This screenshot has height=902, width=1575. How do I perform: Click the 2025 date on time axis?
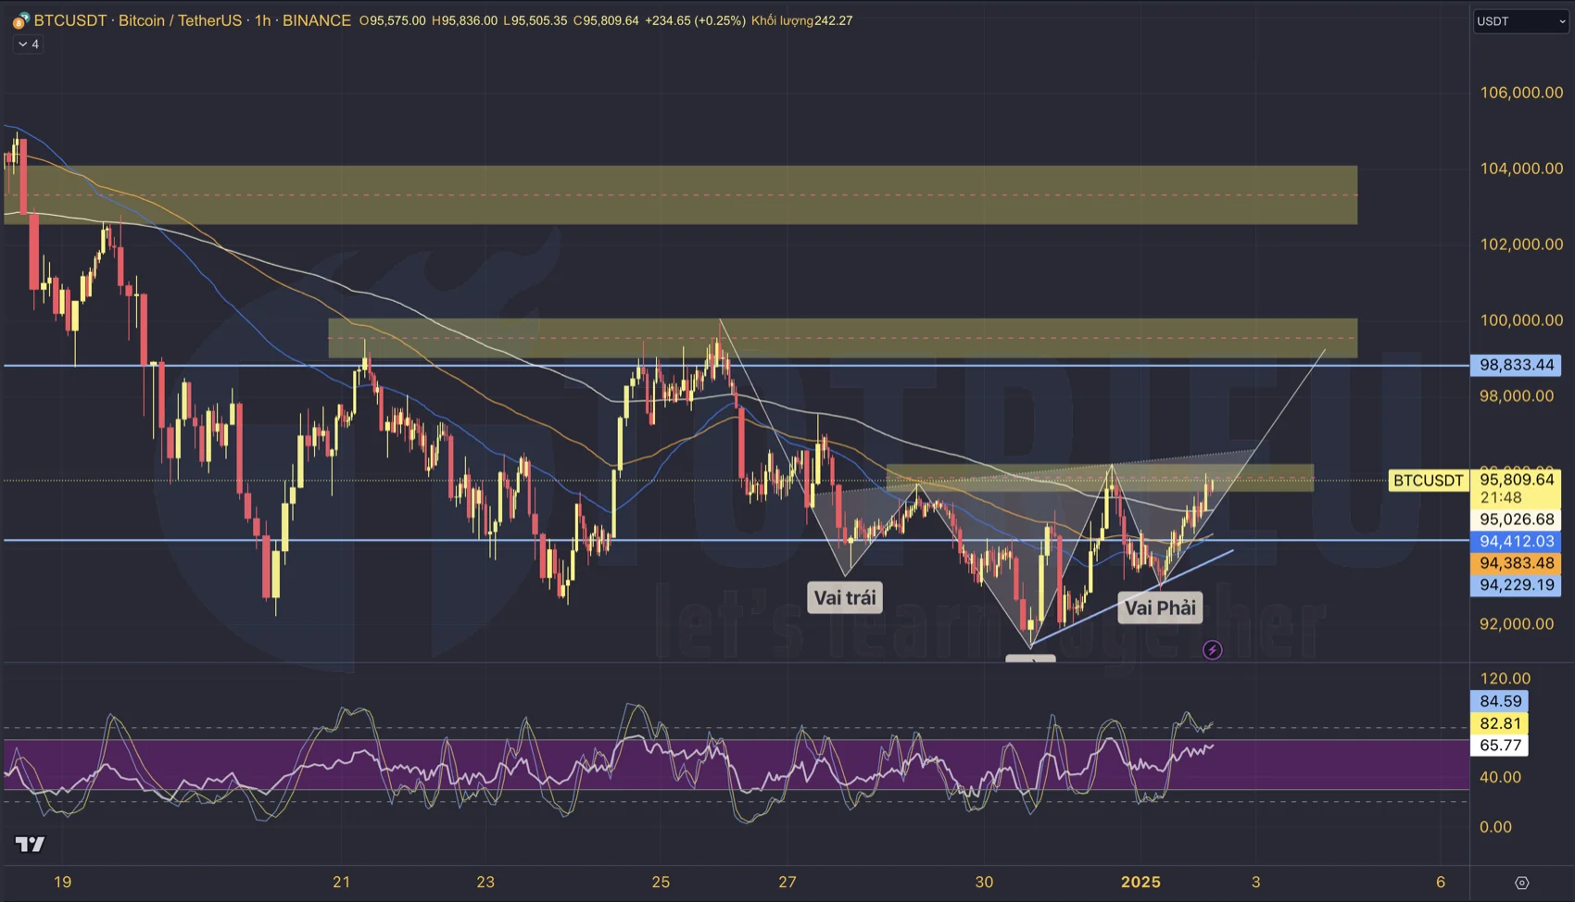pyautogui.click(x=1140, y=882)
